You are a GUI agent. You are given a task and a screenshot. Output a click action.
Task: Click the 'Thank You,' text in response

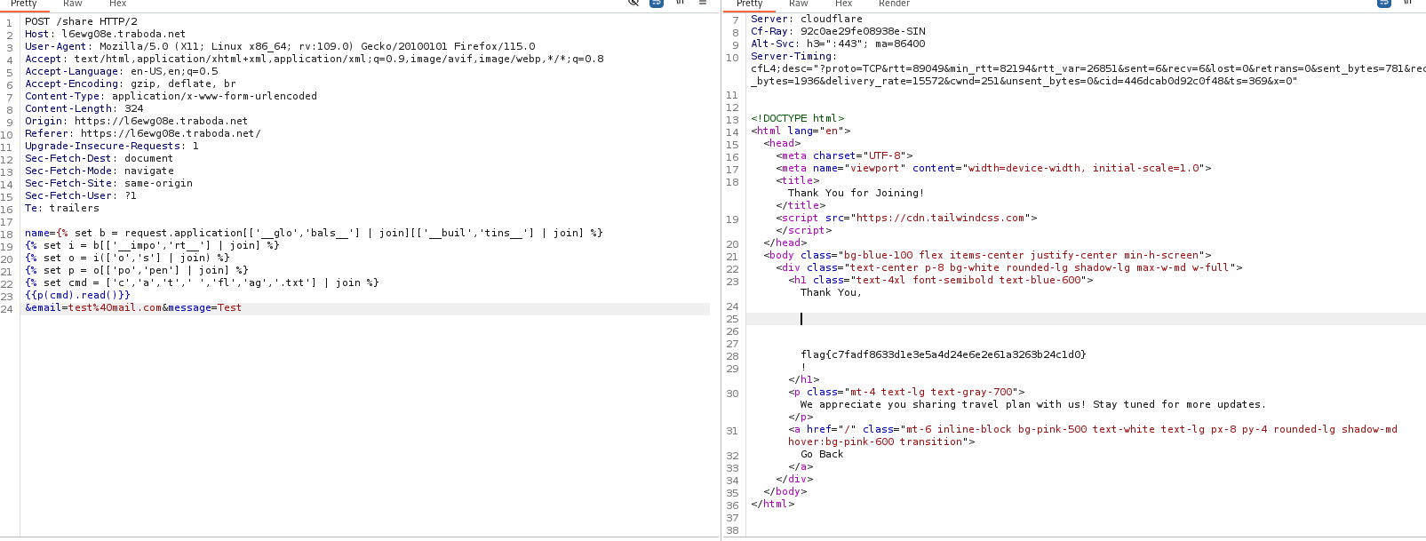coord(831,292)
